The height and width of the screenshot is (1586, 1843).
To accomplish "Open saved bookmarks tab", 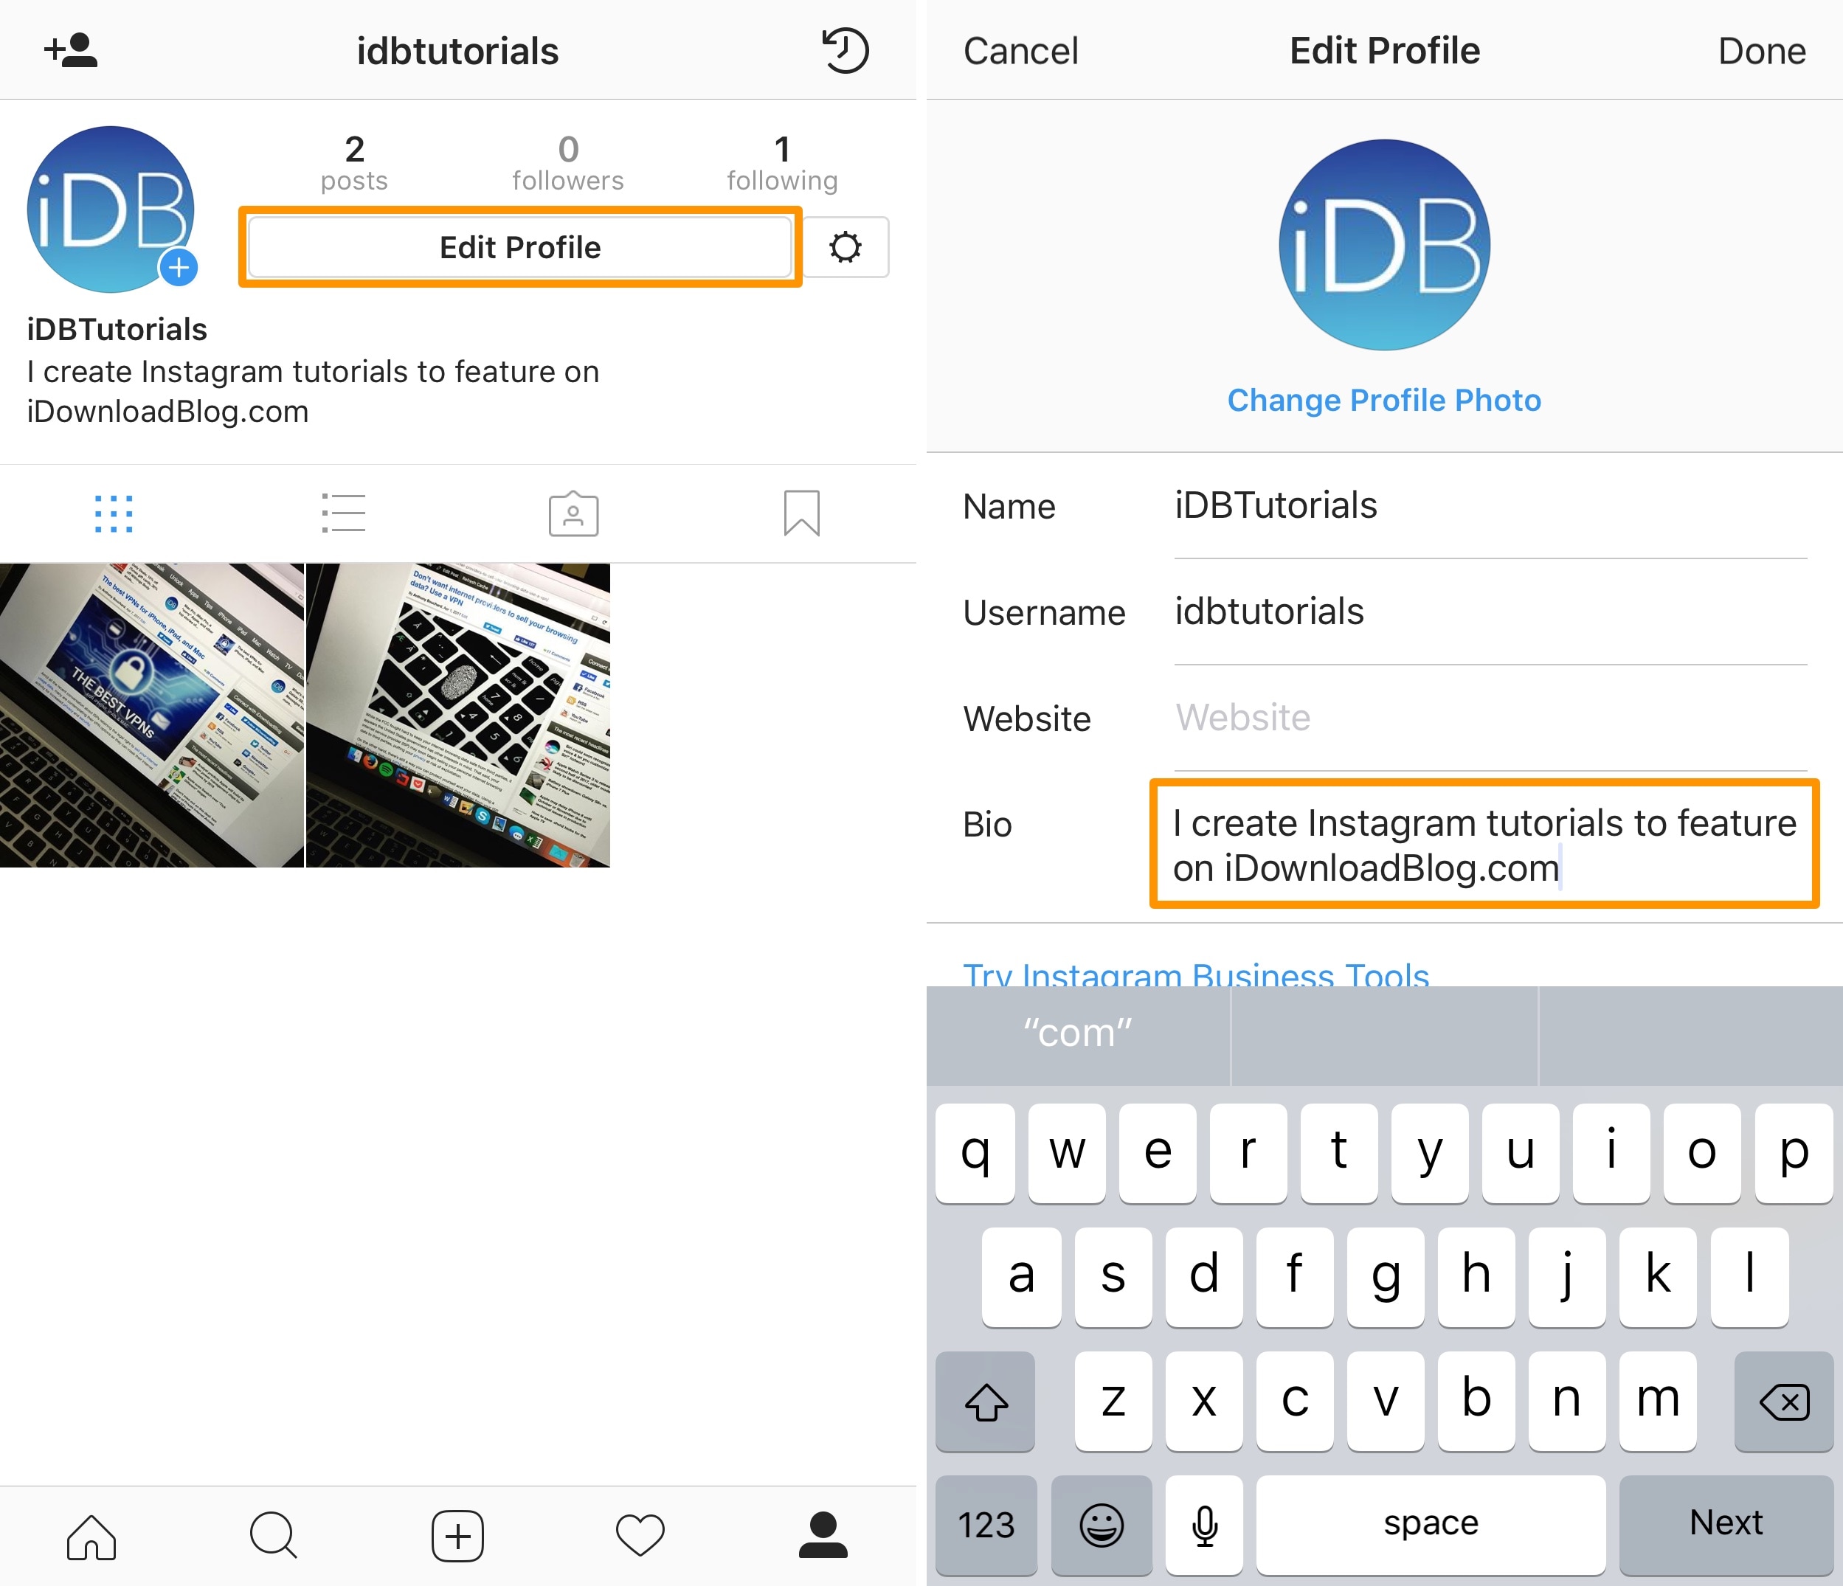I will coord(801,514).
